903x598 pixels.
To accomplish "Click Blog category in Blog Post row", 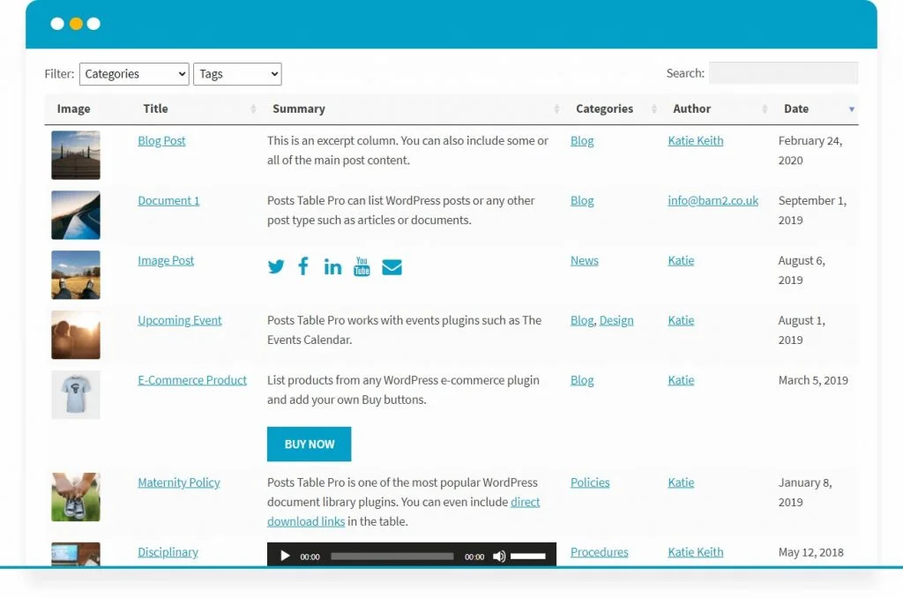I will click(582, 140).
